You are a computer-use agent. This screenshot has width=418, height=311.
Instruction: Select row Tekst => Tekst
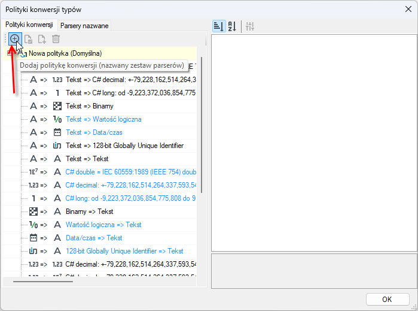[87, 159]
